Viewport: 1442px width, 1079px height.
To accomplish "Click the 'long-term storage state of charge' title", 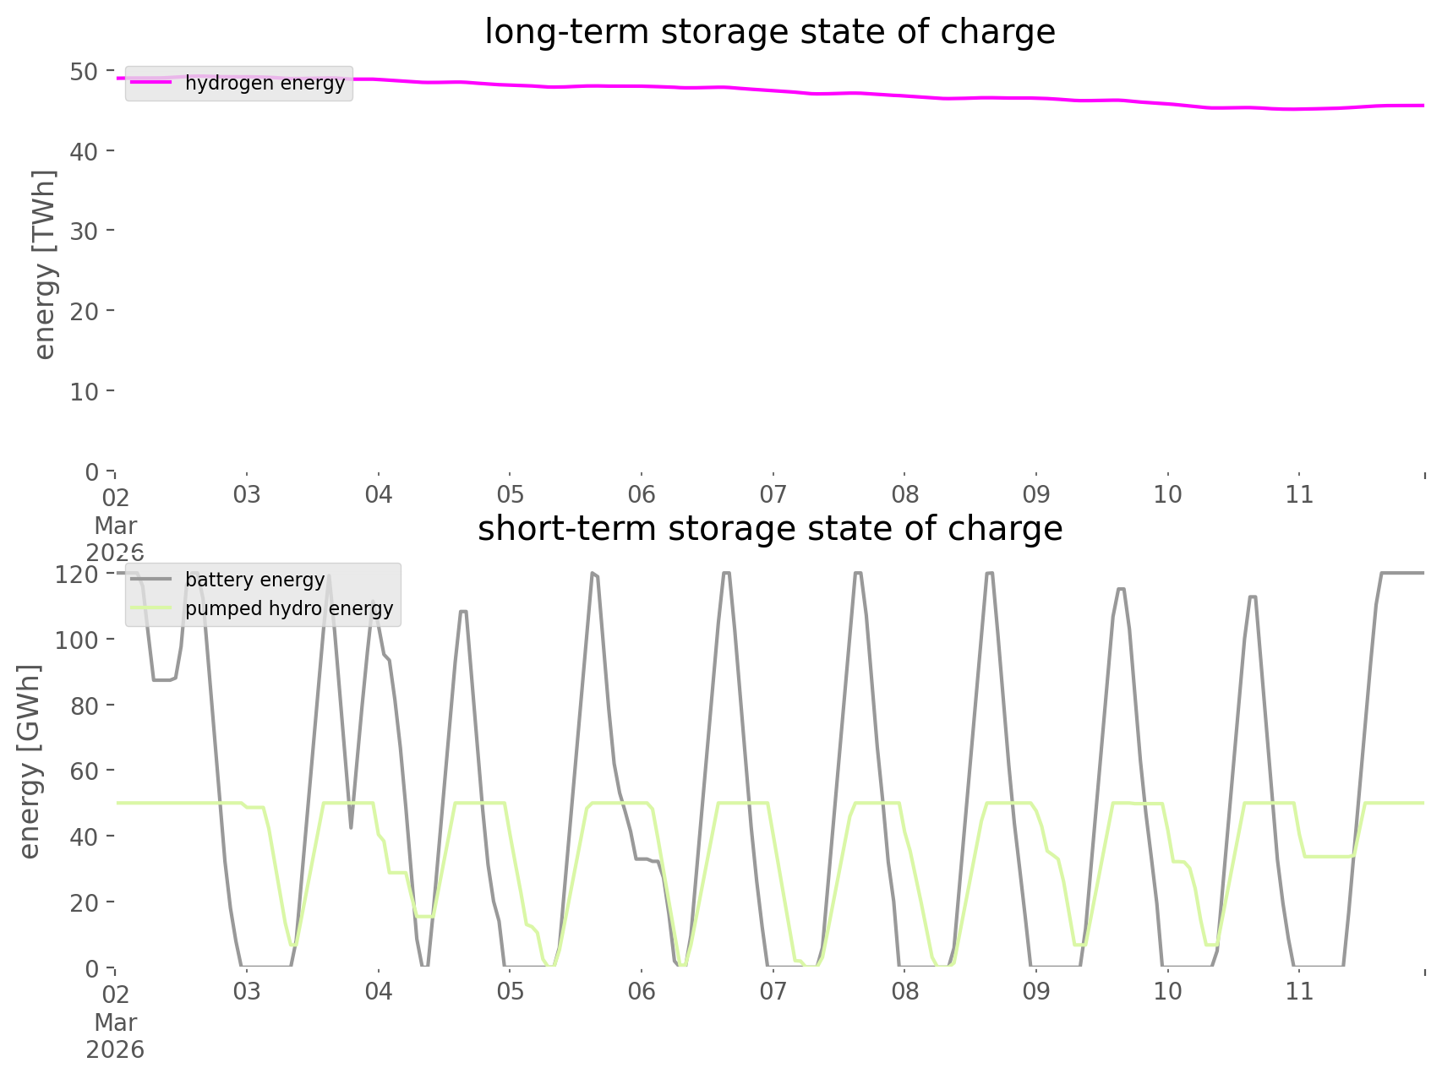I will tap(769, 32).
